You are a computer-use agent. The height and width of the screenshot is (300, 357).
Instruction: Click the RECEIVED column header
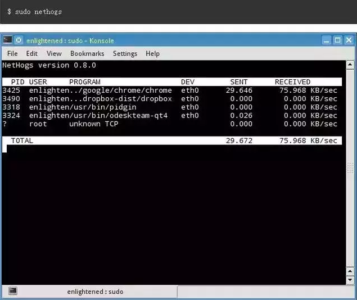tap(292, 82)
